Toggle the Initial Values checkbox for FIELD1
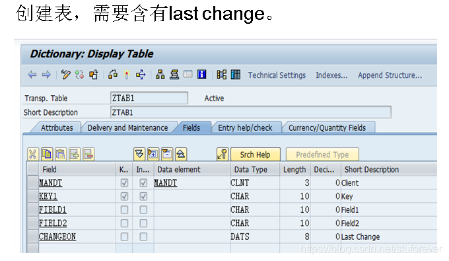The height and width of the screenshot is (261, 449). tap(143, 209)
